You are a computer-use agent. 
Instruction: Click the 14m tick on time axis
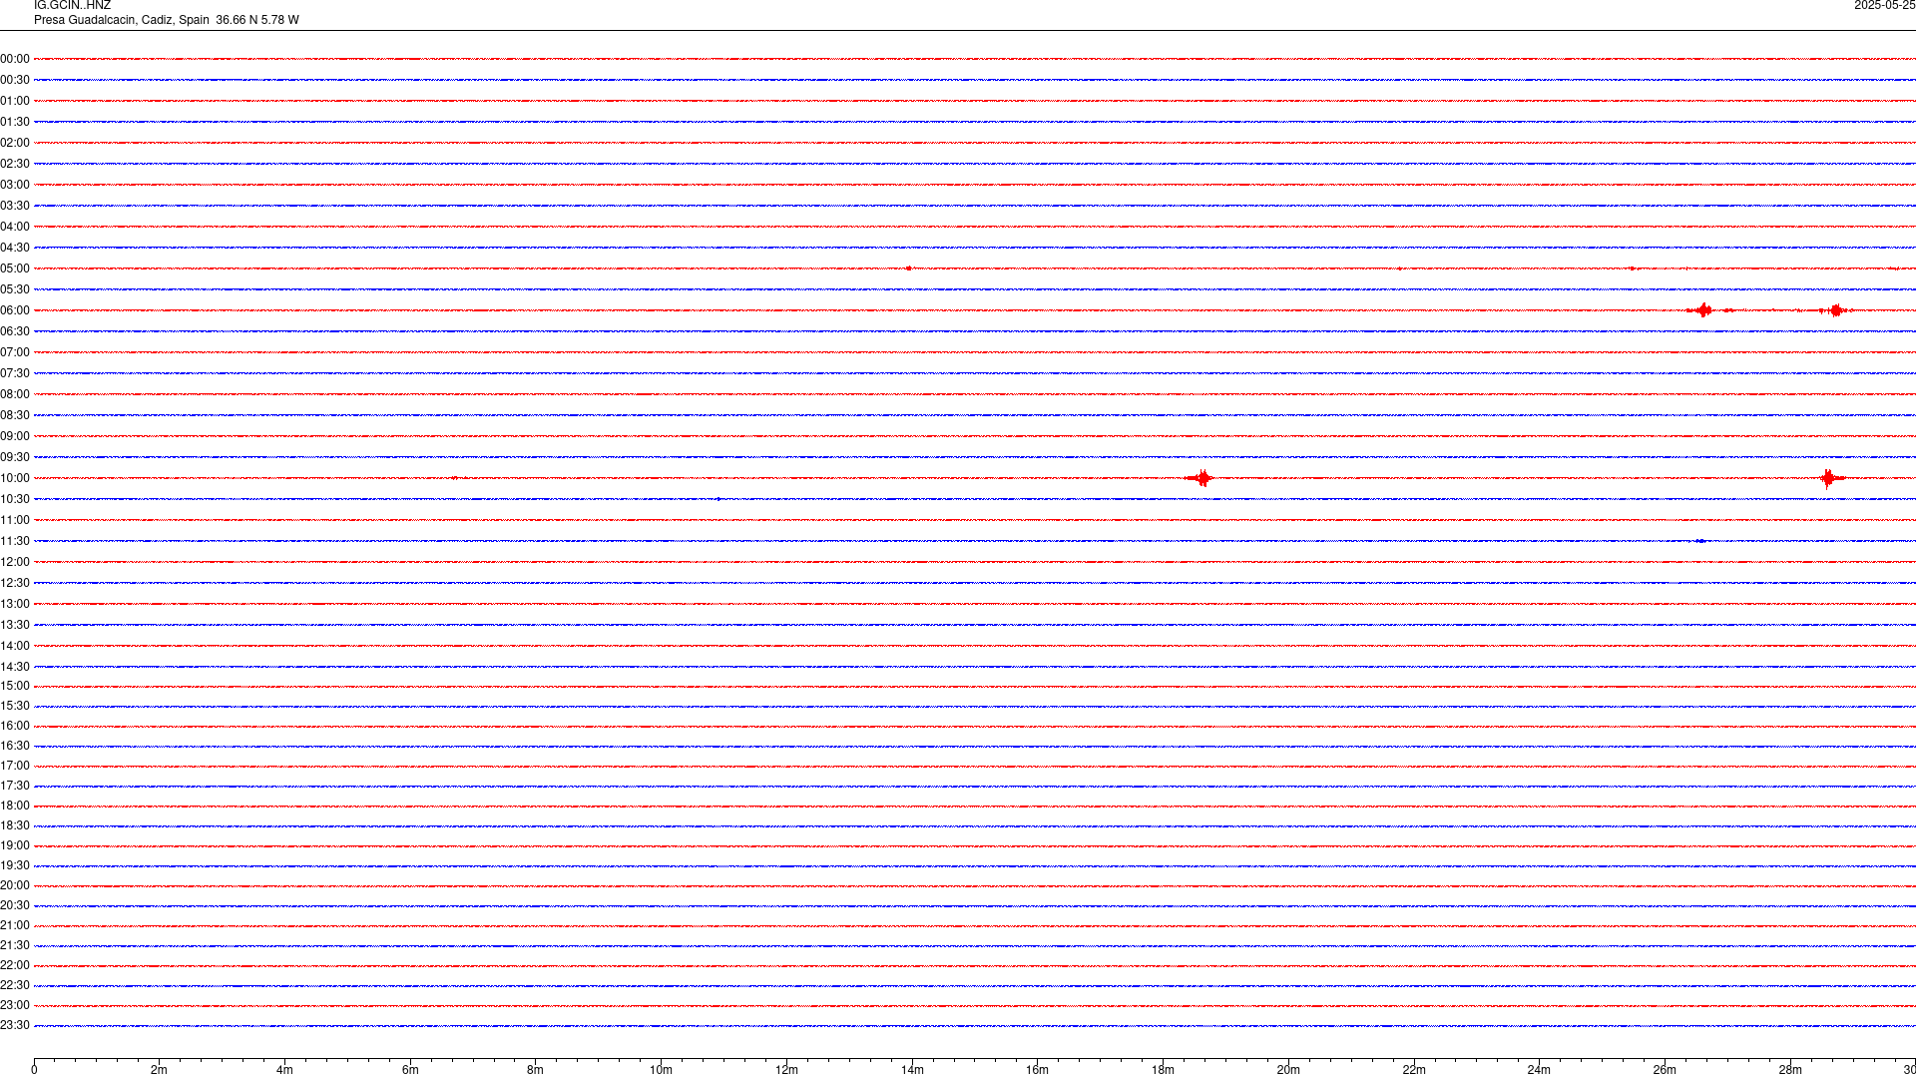point(912,1070)
